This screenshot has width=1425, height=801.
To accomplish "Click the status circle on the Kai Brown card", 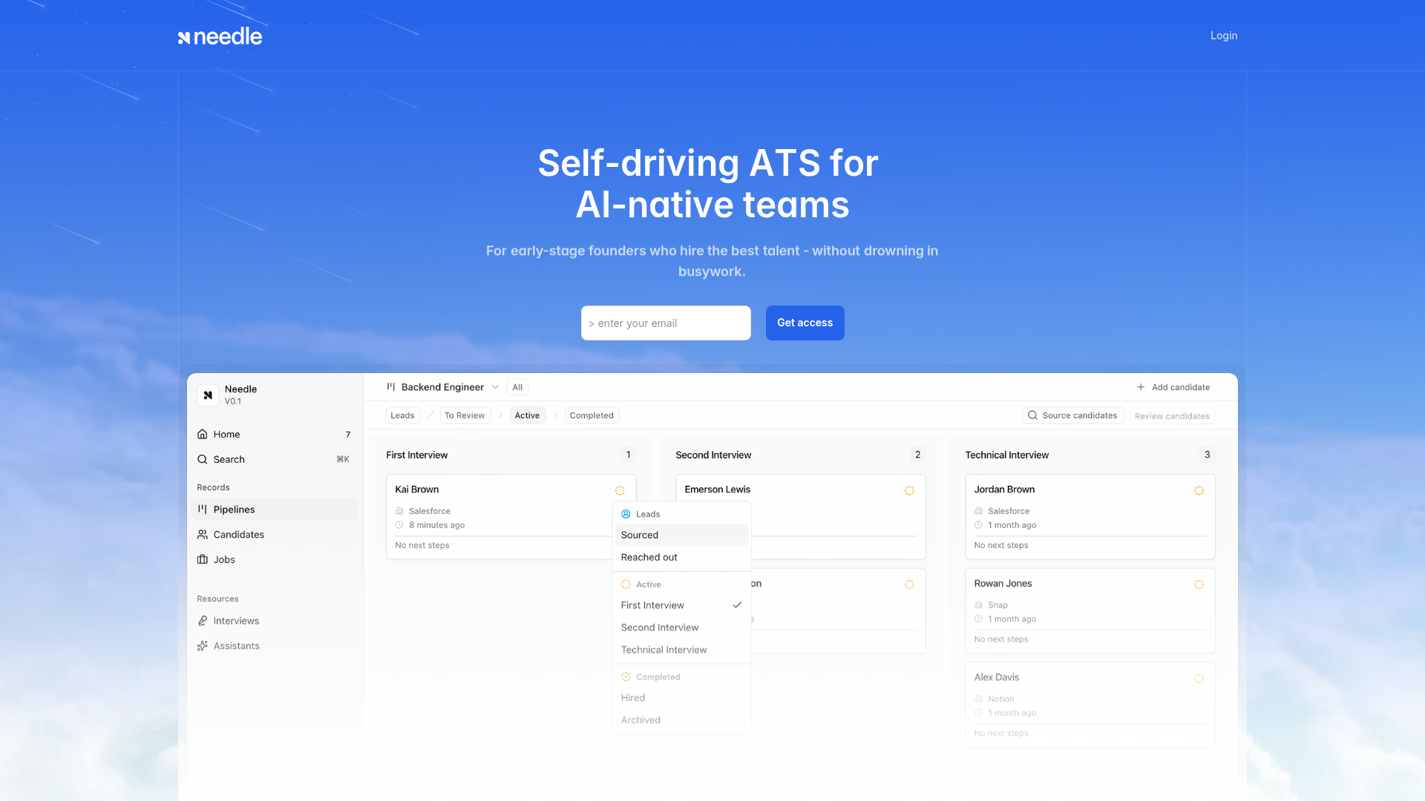I will point(620,491).
